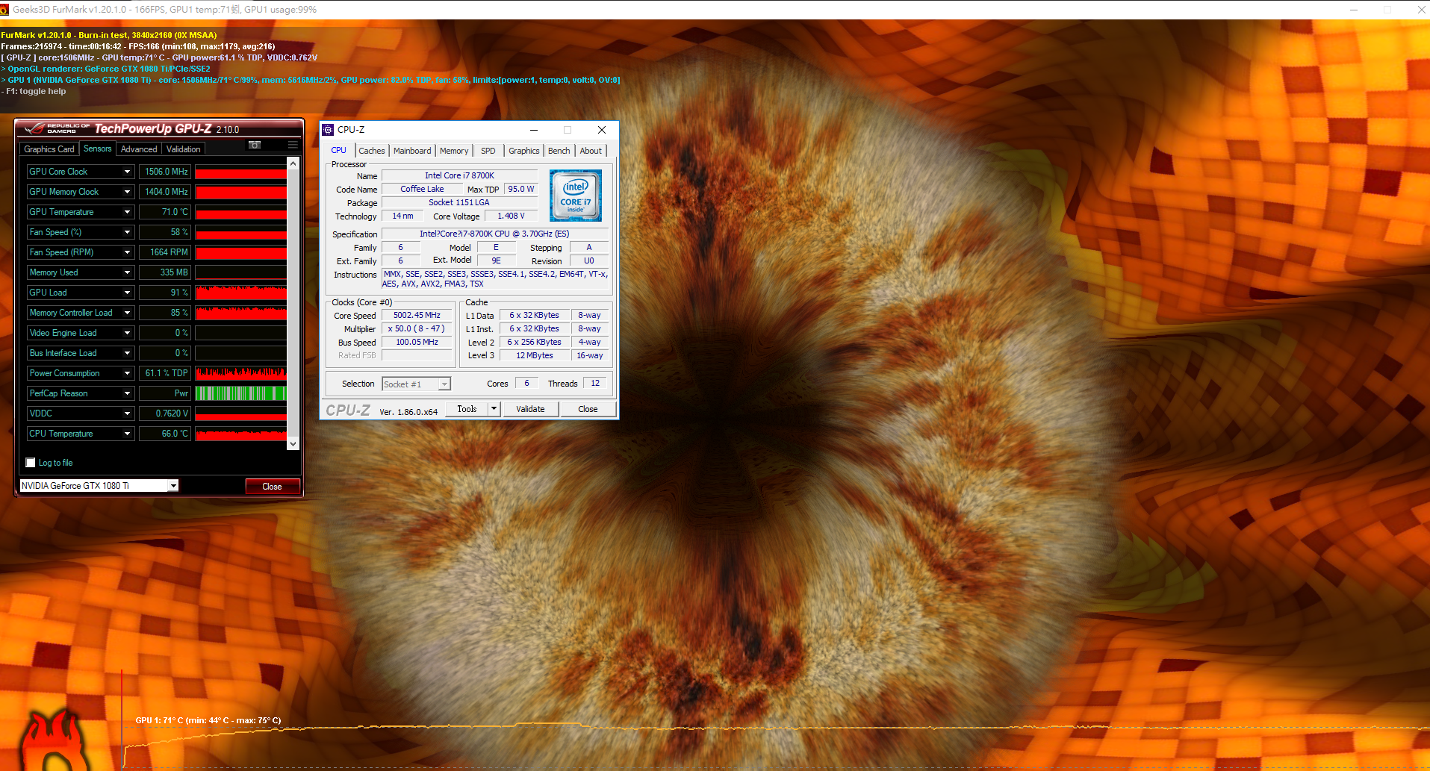Click the Multiplier x 50.0 value field

(x=417, y=329)
